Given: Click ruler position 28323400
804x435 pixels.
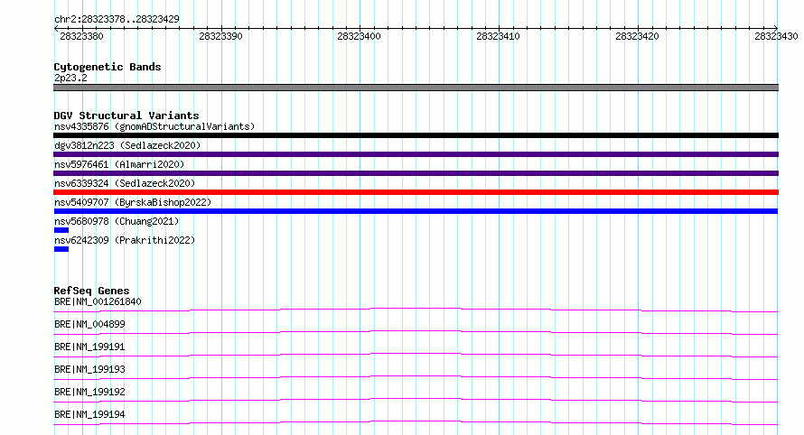Looking at the screenshot, I should click(359, 36).
